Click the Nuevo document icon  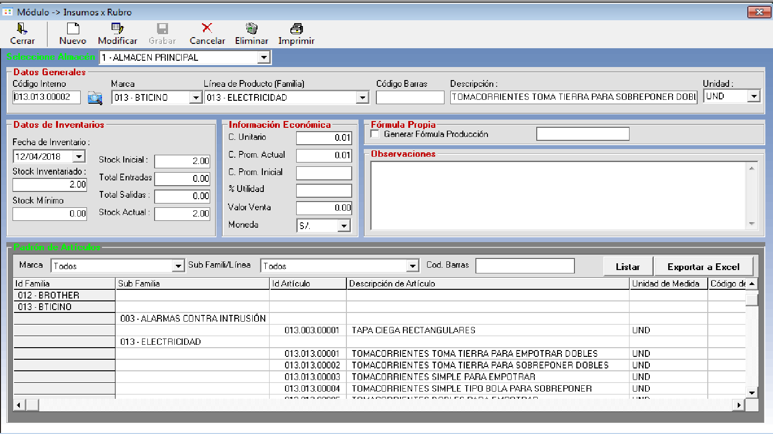click(72, 29)
